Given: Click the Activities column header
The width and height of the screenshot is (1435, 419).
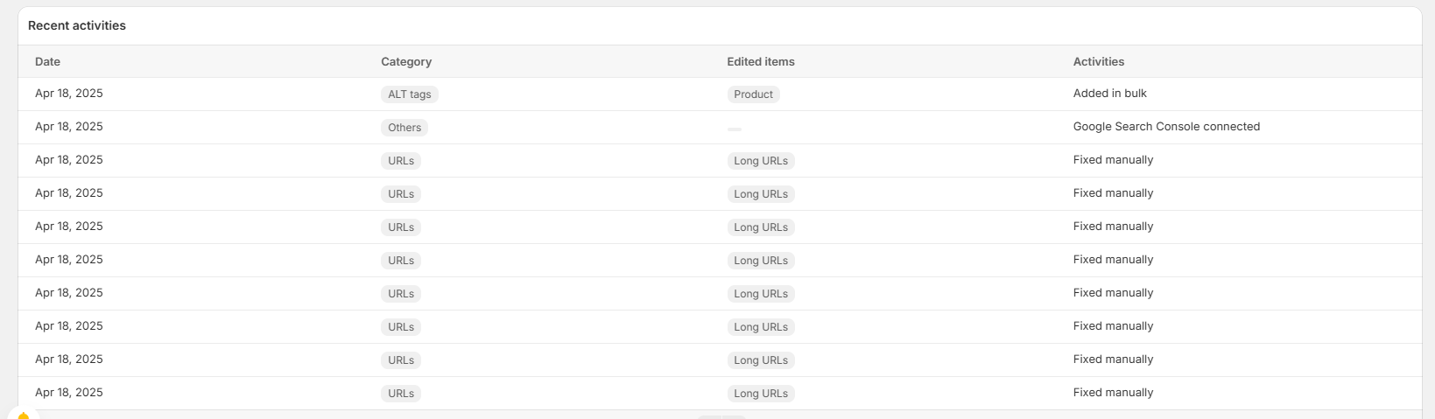Looking at the screenshot, I should (1098, 62).
